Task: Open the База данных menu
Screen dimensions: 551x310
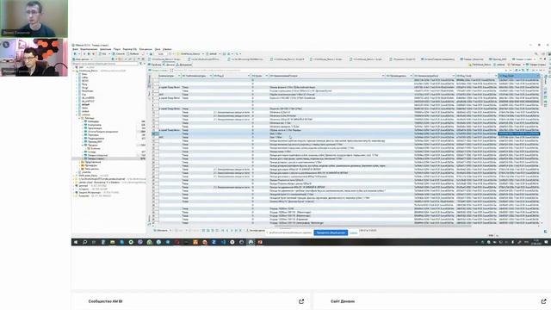Action: pos(145,49)
